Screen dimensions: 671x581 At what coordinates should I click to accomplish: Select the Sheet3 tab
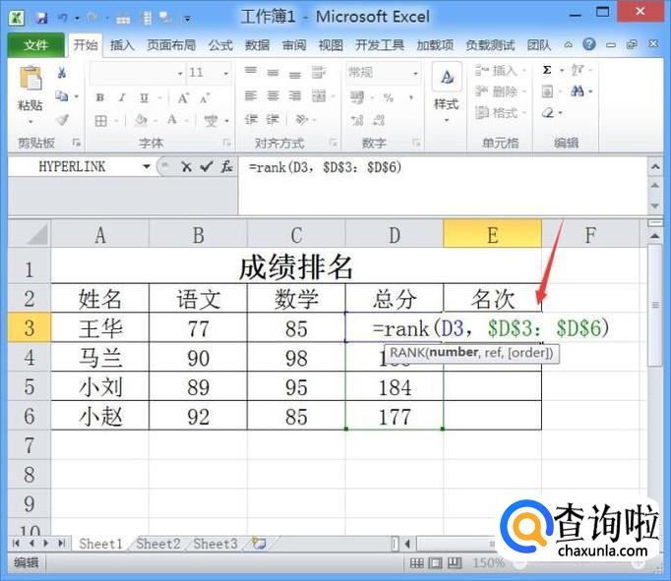click(215, 544)
